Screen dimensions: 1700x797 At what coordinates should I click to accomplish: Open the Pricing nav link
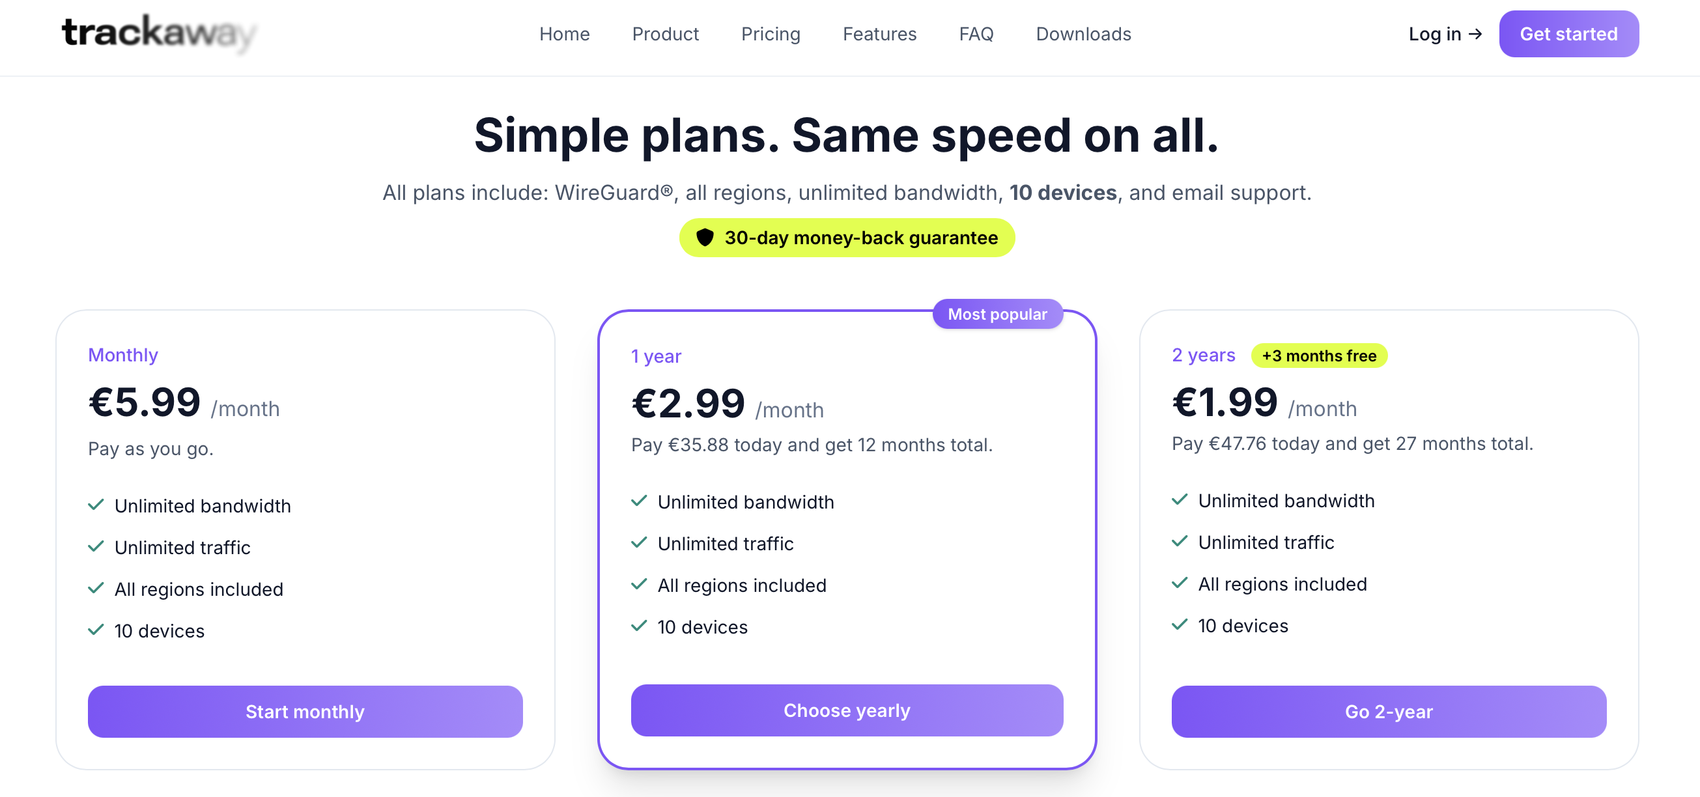point(771,34)
